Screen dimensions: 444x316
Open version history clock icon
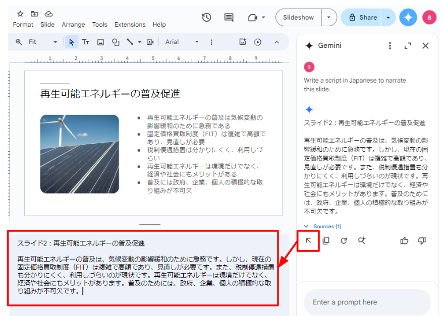click(x=207, y=18)
